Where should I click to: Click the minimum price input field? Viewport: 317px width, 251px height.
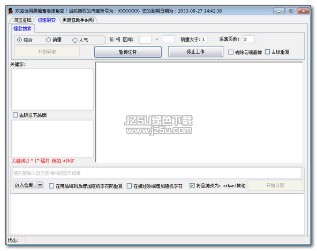tap(146, 40)
